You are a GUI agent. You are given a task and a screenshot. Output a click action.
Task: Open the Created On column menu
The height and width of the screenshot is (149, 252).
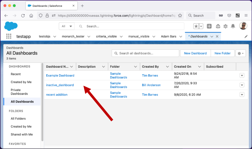(x=199, y=67)
